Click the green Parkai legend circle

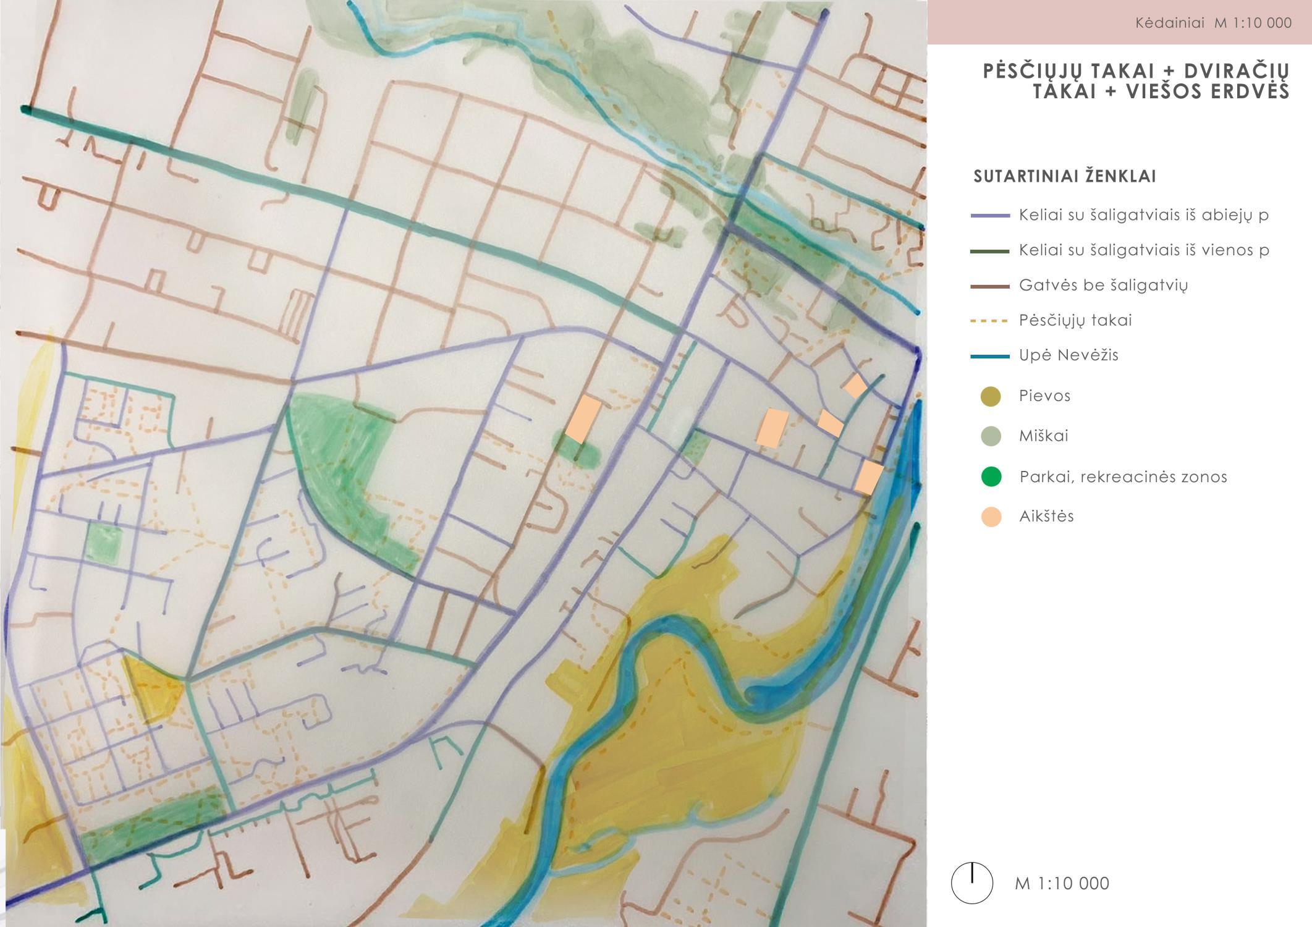(x=991, y=476)
